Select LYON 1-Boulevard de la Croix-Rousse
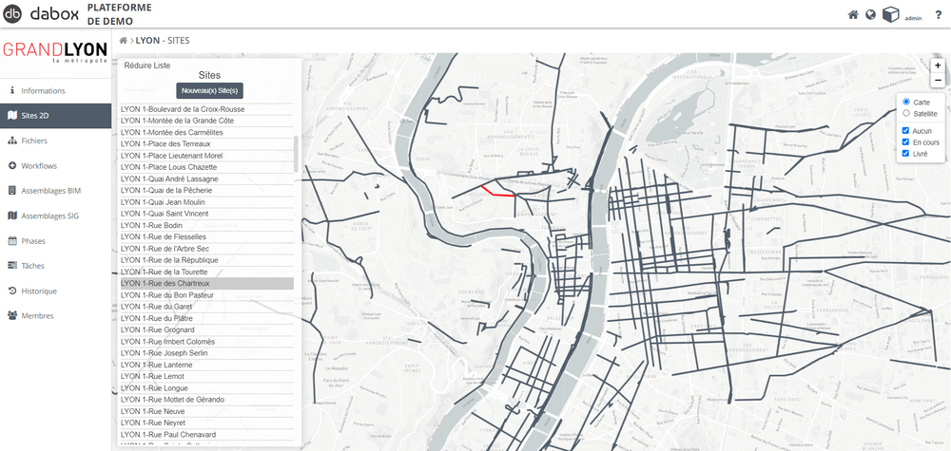 [x=206, y=109]
